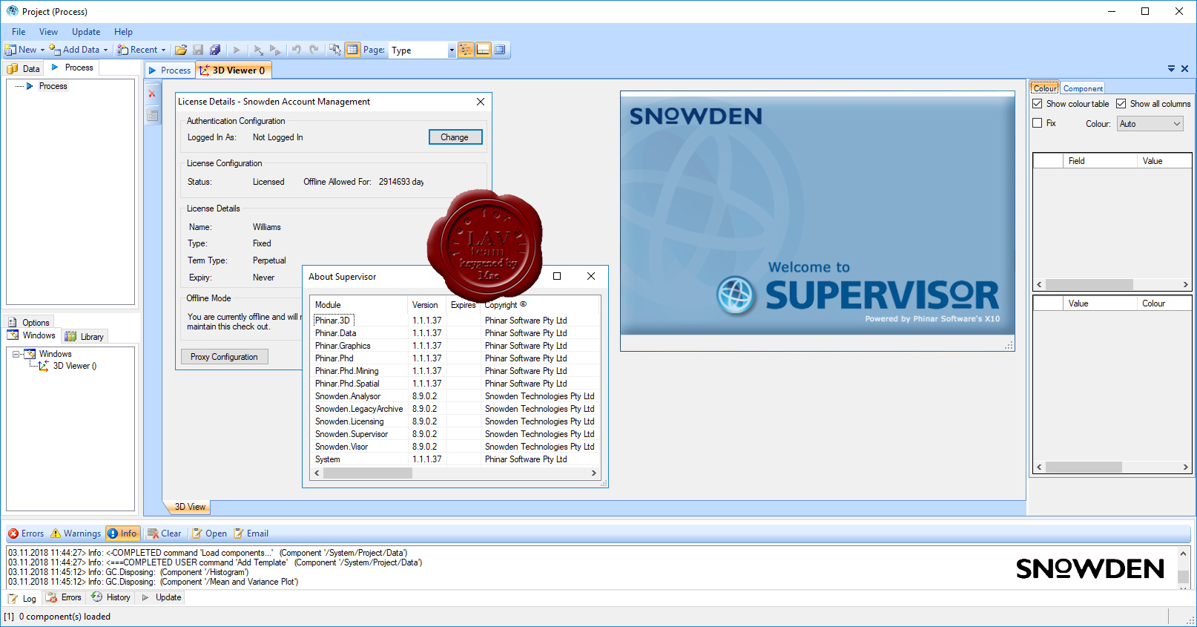Open the Help menu
Screen dimensions: 1197x627
[123, 32]
